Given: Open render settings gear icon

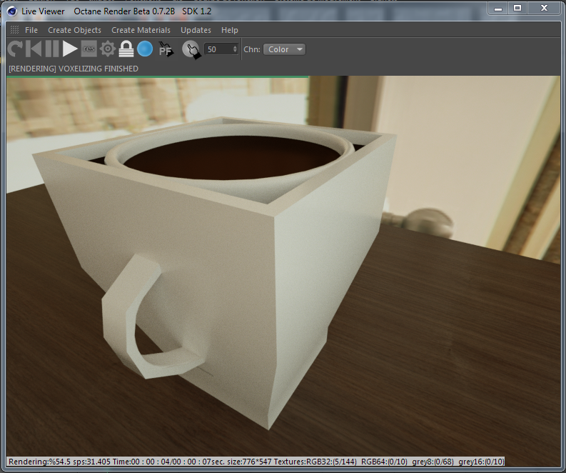Looking at the screenshot, I should click(107, 49).
